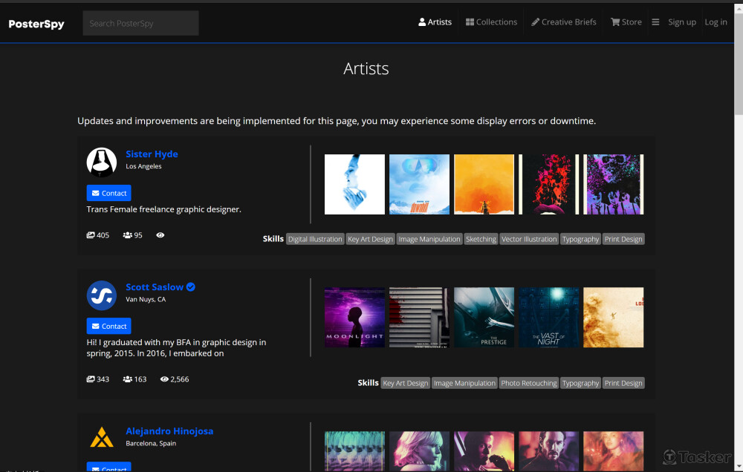The image size is (743, 472).
Task: Click Scott Saslow's poster count icon
Action: click(x=91, y=379)
